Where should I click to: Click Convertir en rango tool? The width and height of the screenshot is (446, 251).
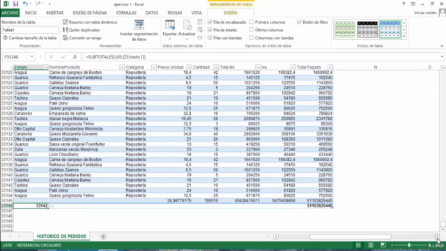(82, 38)
